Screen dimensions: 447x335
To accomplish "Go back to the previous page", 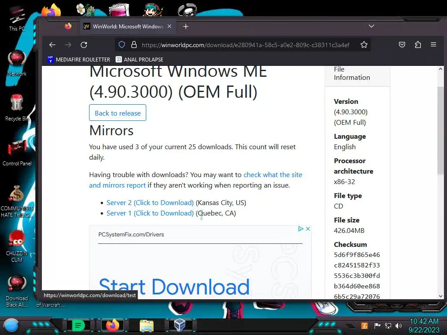I will pyautogui.click(x=52, y=45).
